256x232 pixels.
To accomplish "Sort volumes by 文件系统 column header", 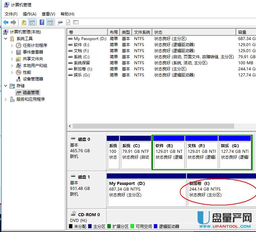I will [142, 32].
